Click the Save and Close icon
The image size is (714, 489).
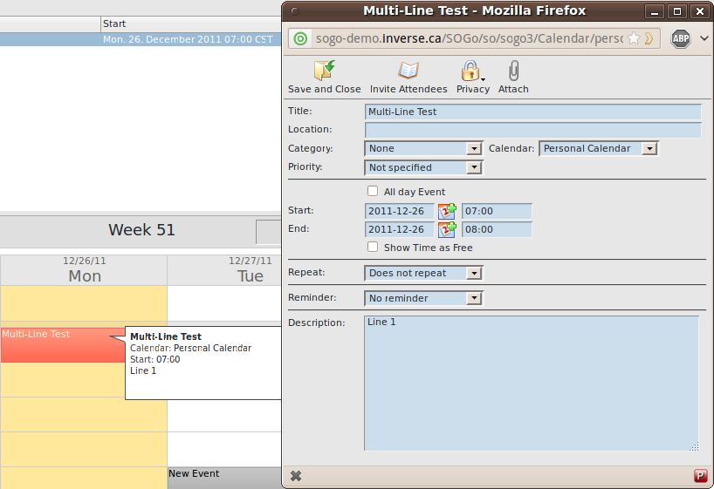(324, 71)
